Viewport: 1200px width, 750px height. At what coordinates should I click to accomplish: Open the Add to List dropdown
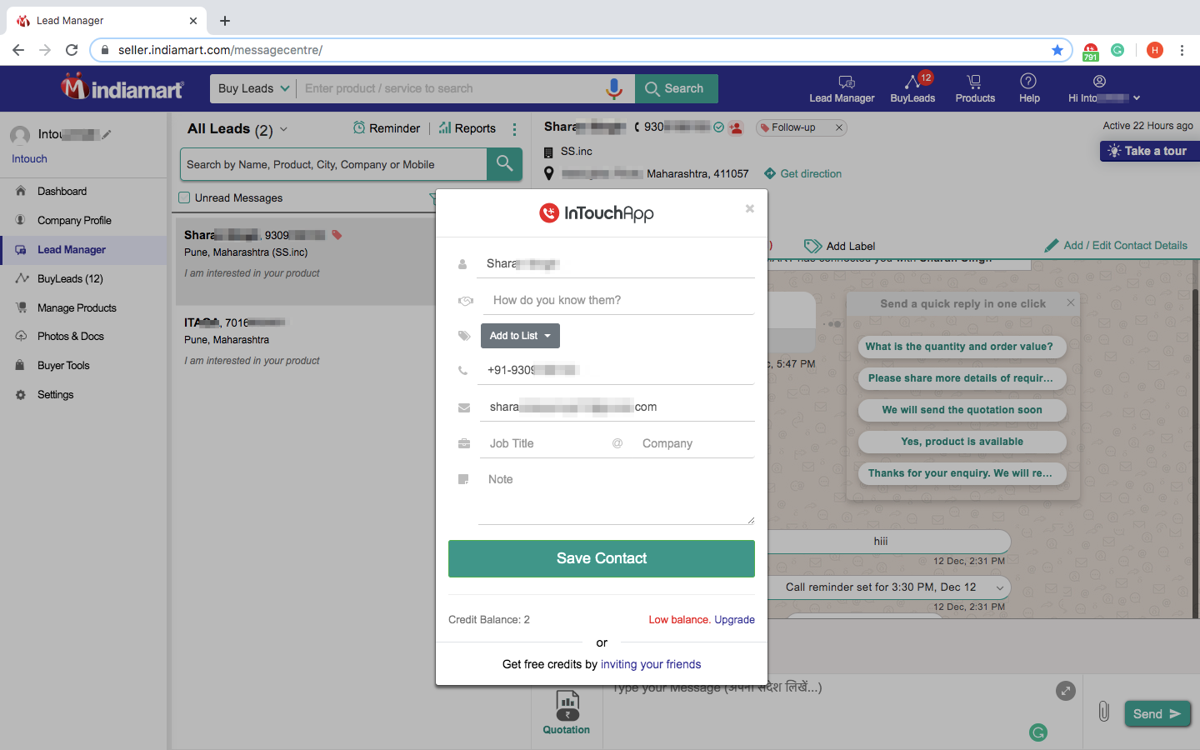coord(520,336)
